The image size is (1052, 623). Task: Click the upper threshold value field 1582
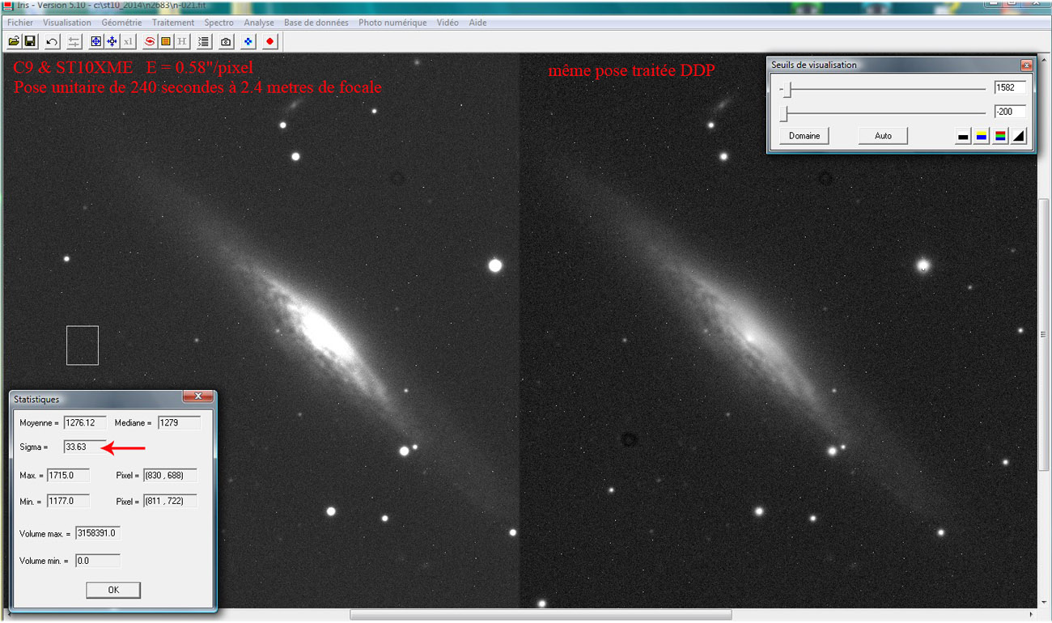(x=1010, y=87)
